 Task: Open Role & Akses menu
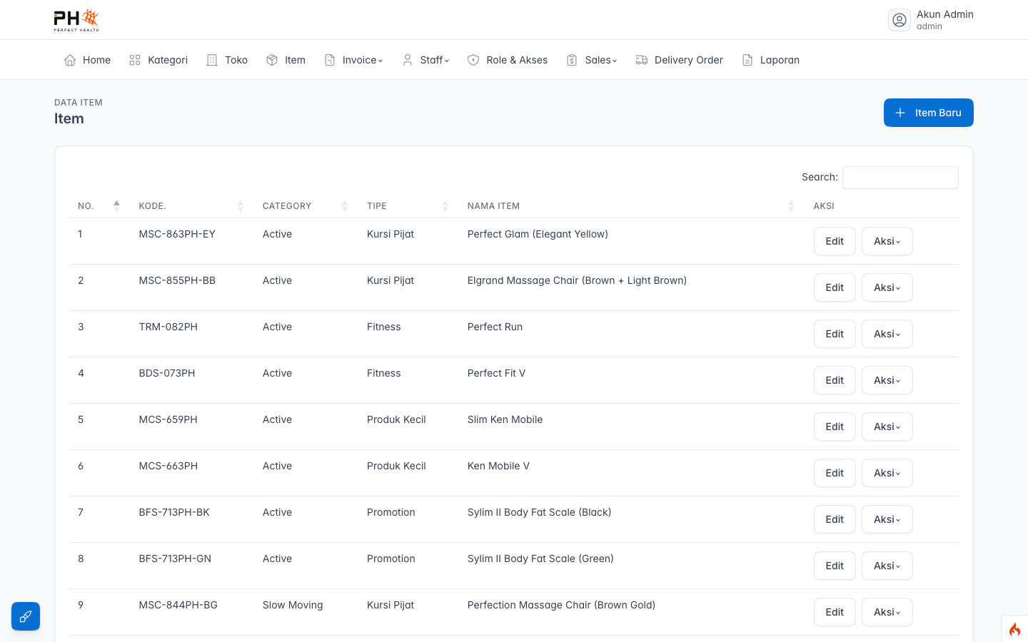coord(508,60)
